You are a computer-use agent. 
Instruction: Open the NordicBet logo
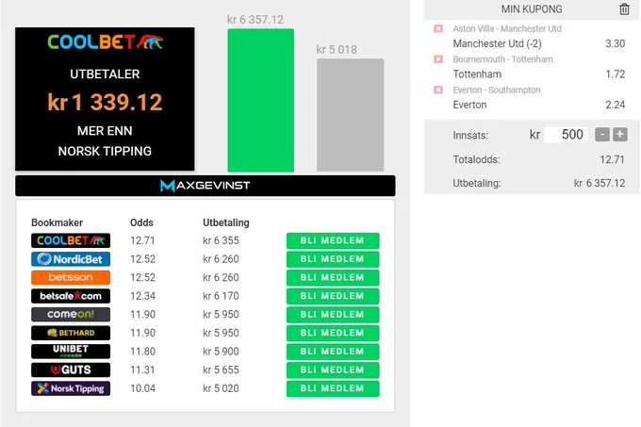[71, 259]
